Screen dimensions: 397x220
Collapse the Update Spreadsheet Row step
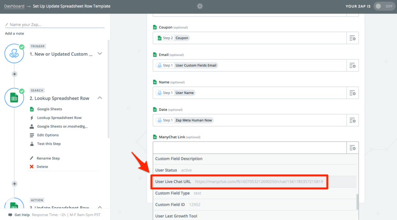[100, 207]
